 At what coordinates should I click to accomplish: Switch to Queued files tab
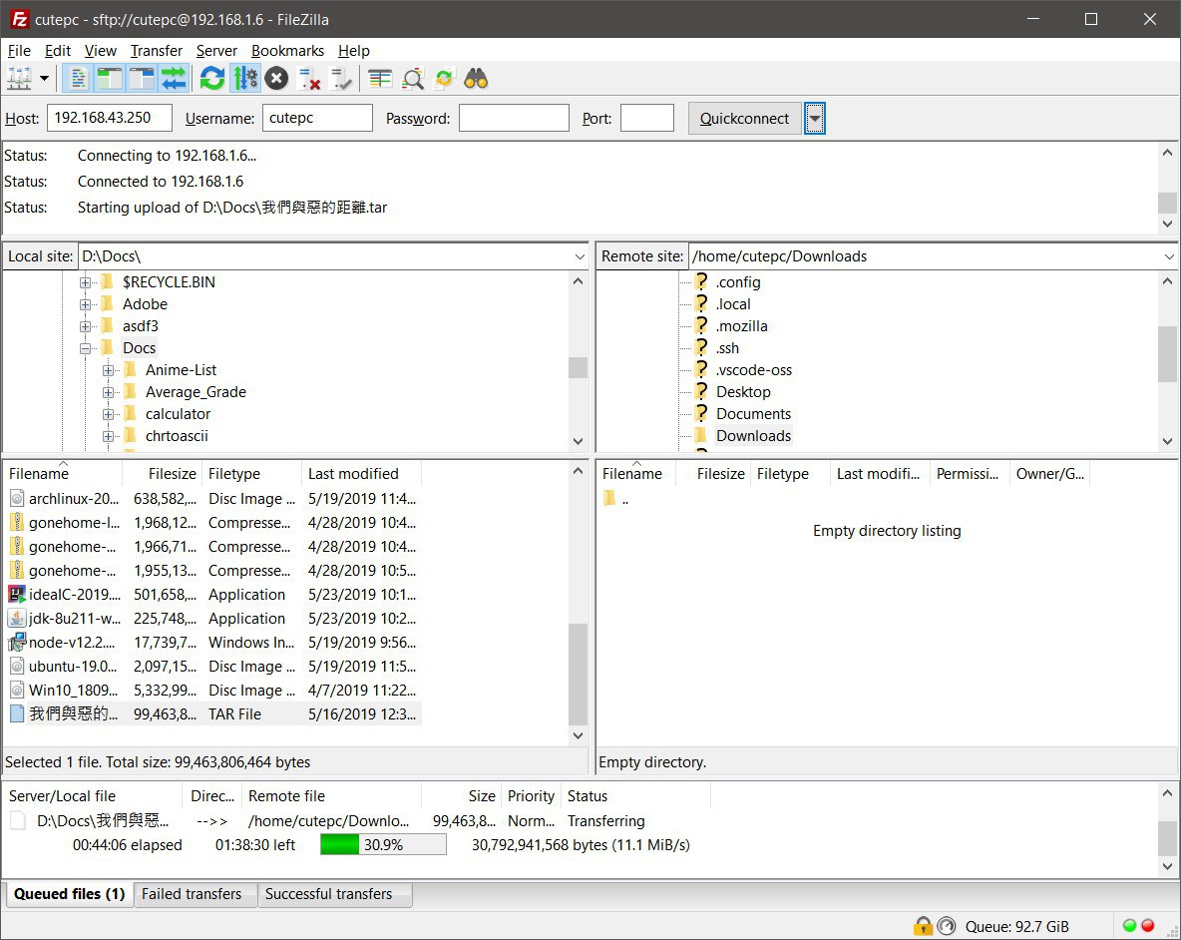coord(69,894)
